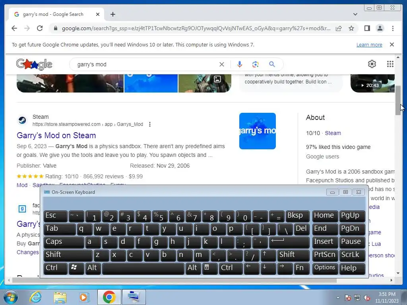
Task: Open the Chrome profile avatar
Action: 380,28
